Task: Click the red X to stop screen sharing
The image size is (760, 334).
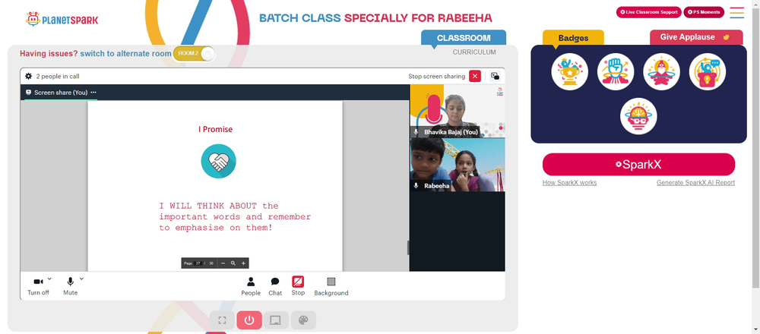Action: pos(475,76)
